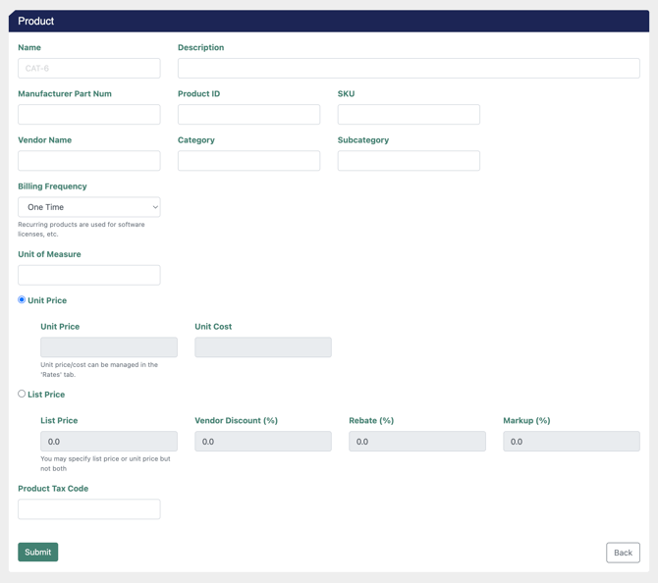Click the Category text box
This screenshot has width=658, height=583.
tap(248, 161)
